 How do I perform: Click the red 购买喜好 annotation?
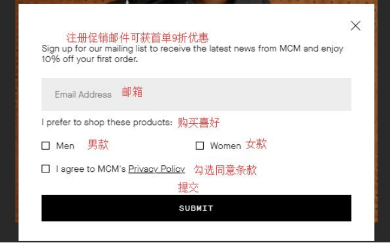tap(198, 123)
